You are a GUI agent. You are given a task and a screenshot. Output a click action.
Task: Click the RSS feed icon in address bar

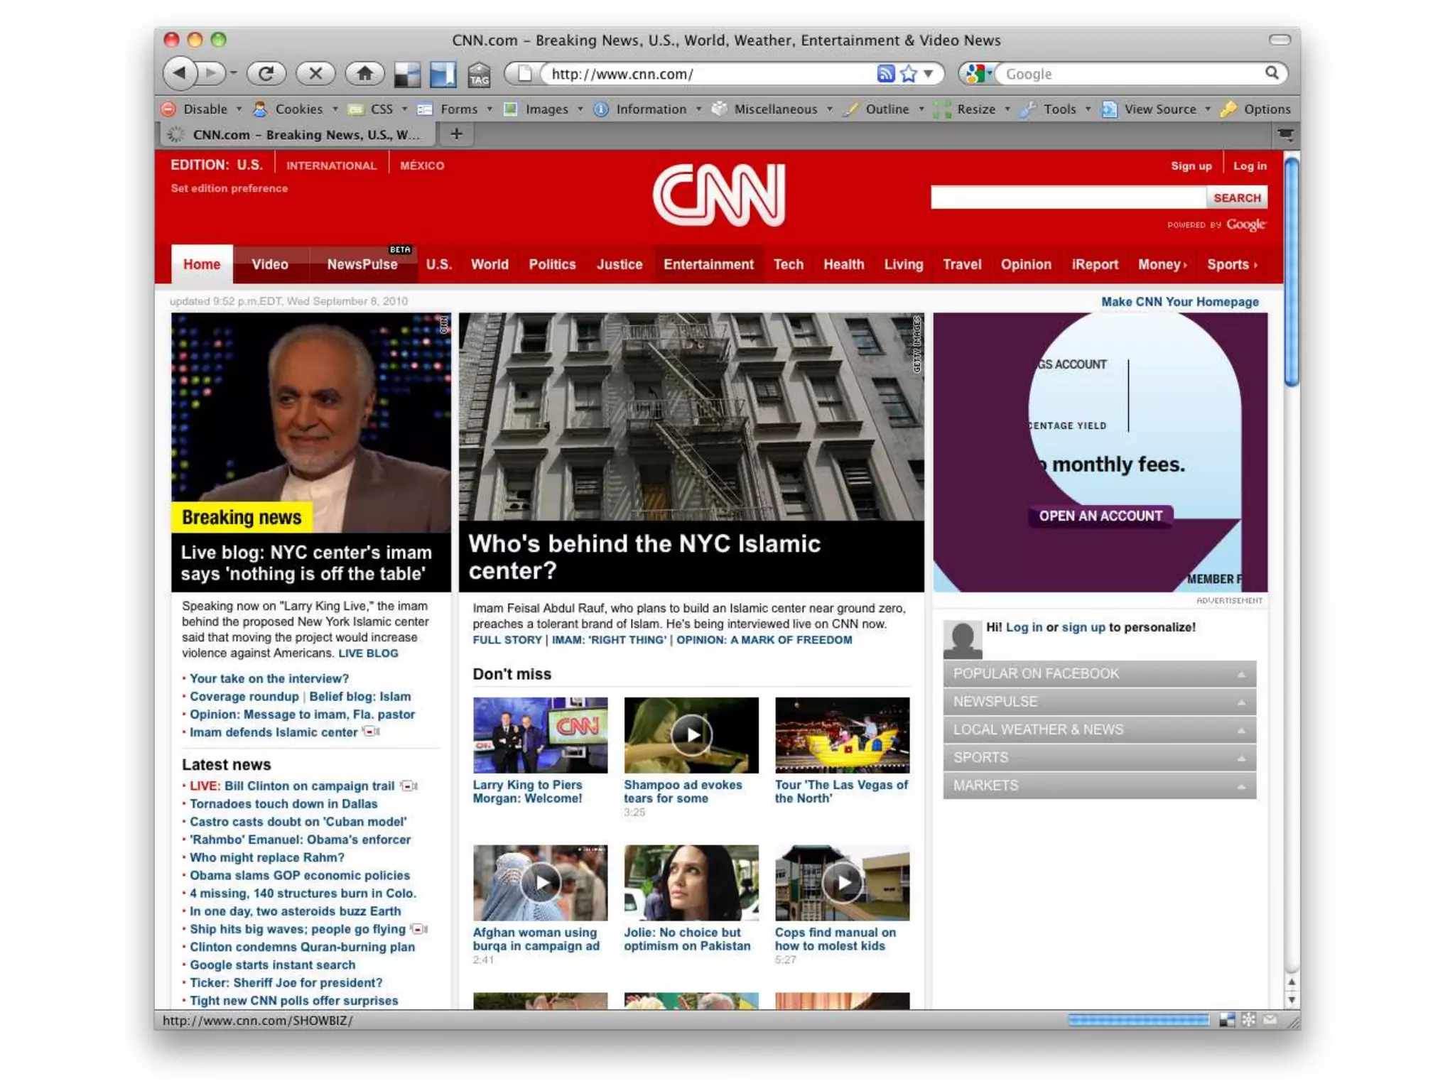885,74
